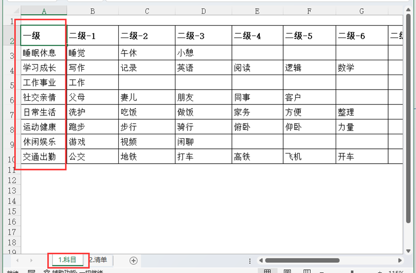Select cell 地铁
416x273 pixels.
coord(147,156)
